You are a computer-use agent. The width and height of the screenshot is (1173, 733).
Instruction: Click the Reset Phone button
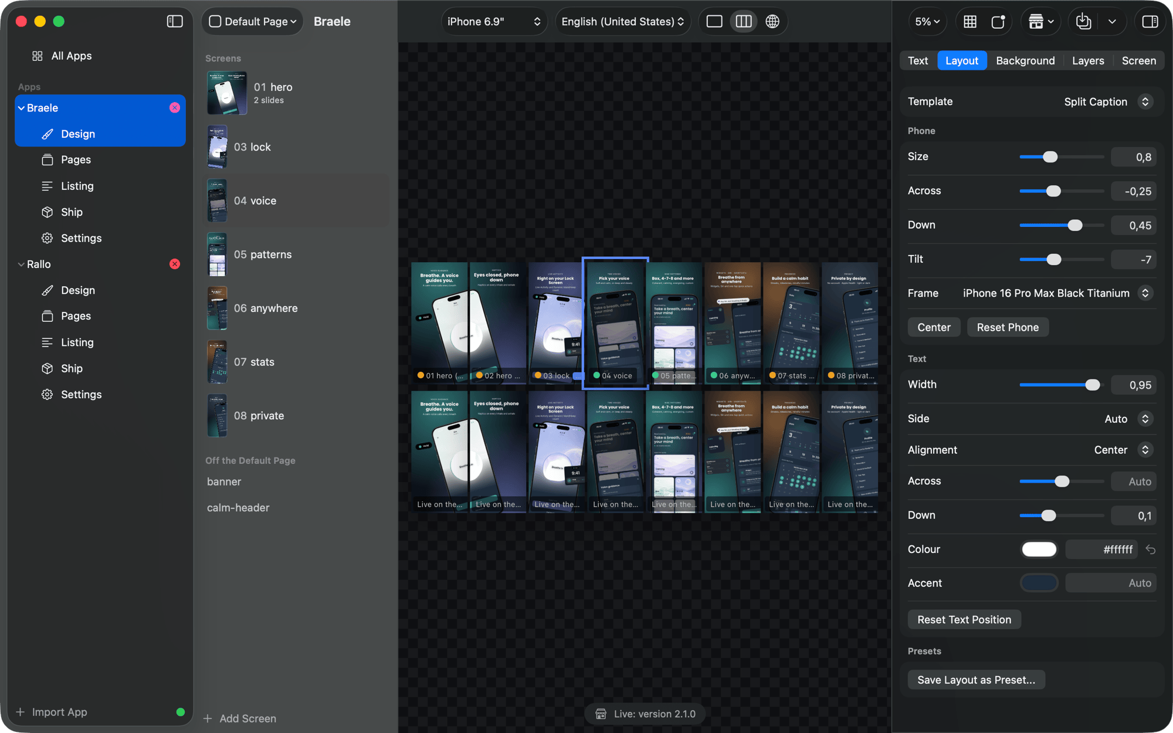point(1008,327)
